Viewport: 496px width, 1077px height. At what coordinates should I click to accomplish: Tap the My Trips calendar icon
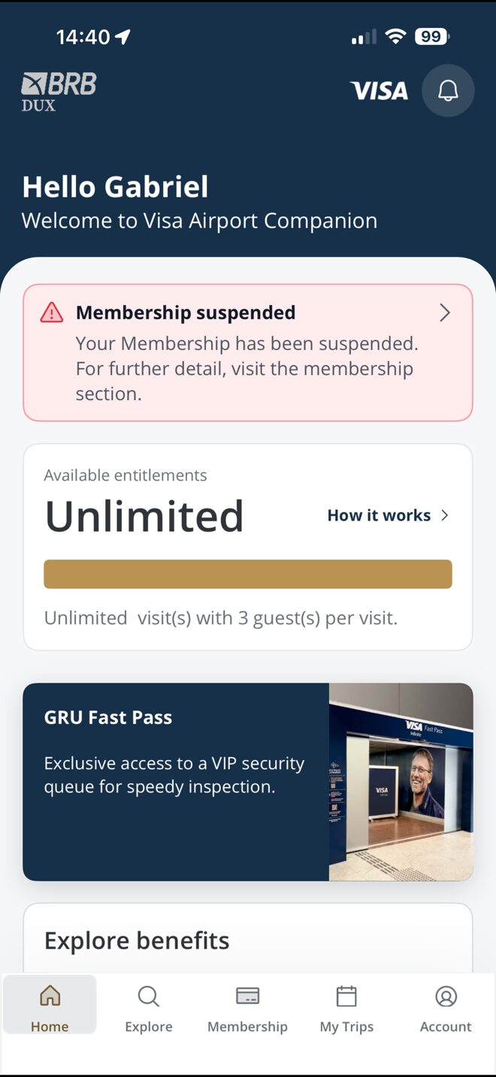click(x=346, y=996)
